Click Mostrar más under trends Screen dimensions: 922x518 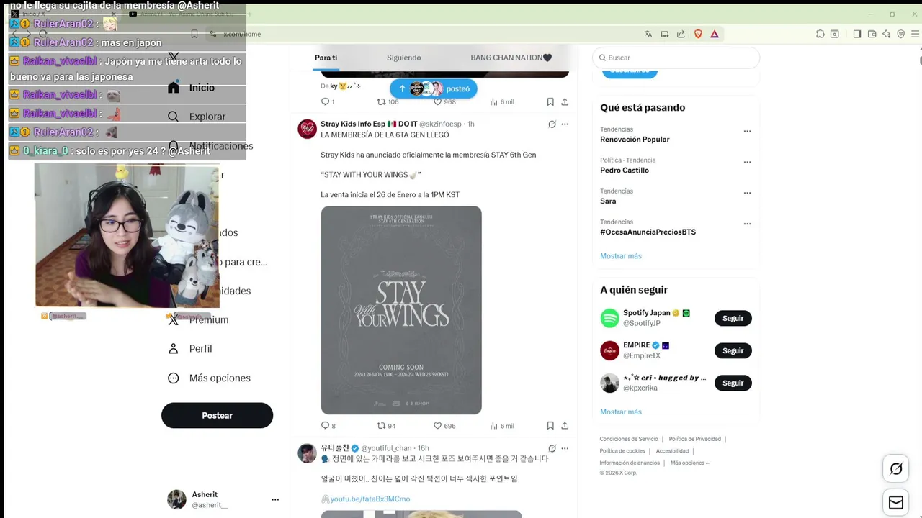click(621, 256)
